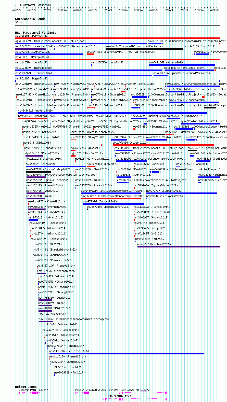Viewport: 227px width, 402px height.
Task: Select nsv1148524 (John2014) label
Action: (31, 63)
